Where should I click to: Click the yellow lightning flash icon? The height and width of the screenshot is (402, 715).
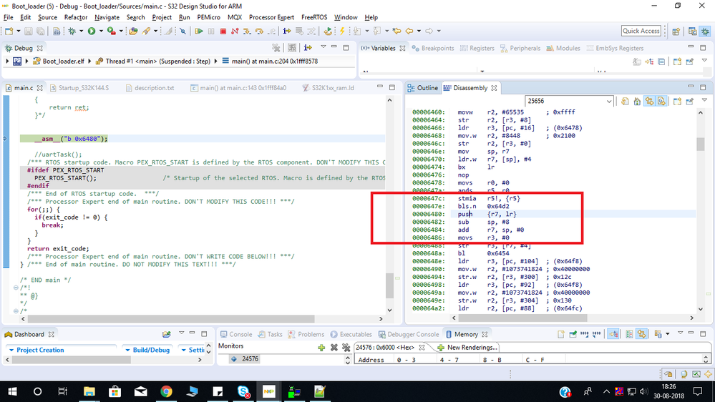[x=342, y=31]
